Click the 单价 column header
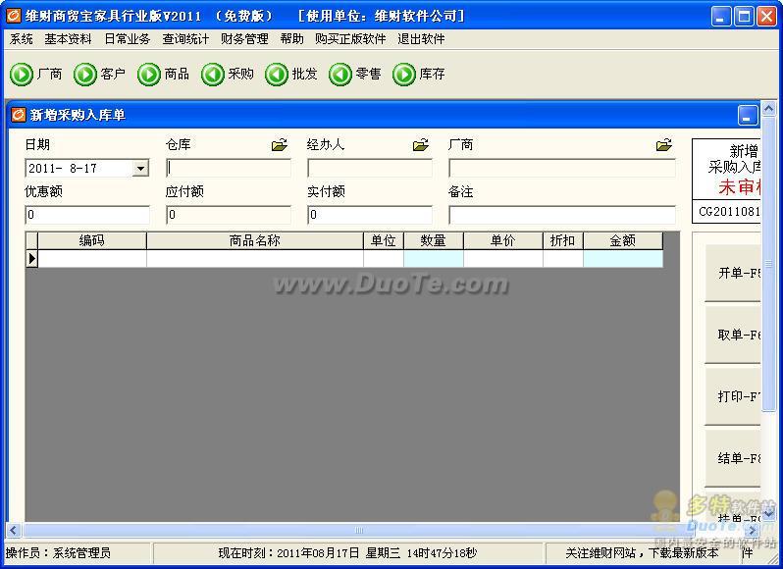Screen dimensions: 783x569 pos(502,240)
